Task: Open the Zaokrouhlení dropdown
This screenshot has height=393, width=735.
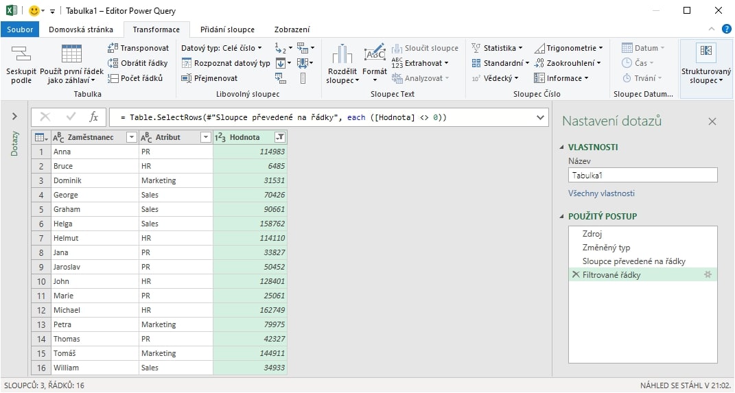Action: pyautogui.click(x=567, y=63)
